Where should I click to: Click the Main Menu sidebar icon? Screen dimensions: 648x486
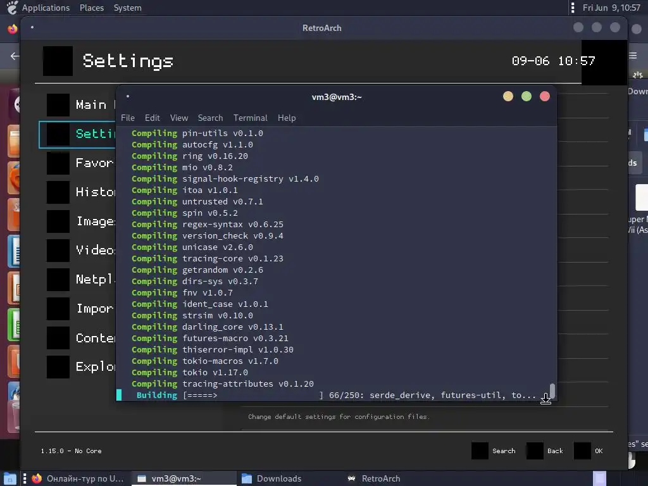click(58, 105)
